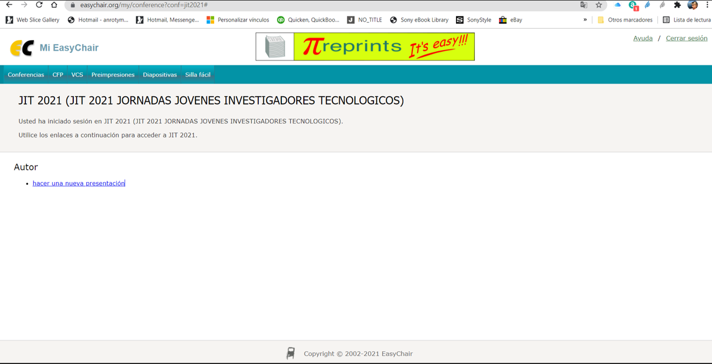Click Copyright © 2002-2021 EasyChair text
This screenshot has height=364, width=712.
coord(358,354)
